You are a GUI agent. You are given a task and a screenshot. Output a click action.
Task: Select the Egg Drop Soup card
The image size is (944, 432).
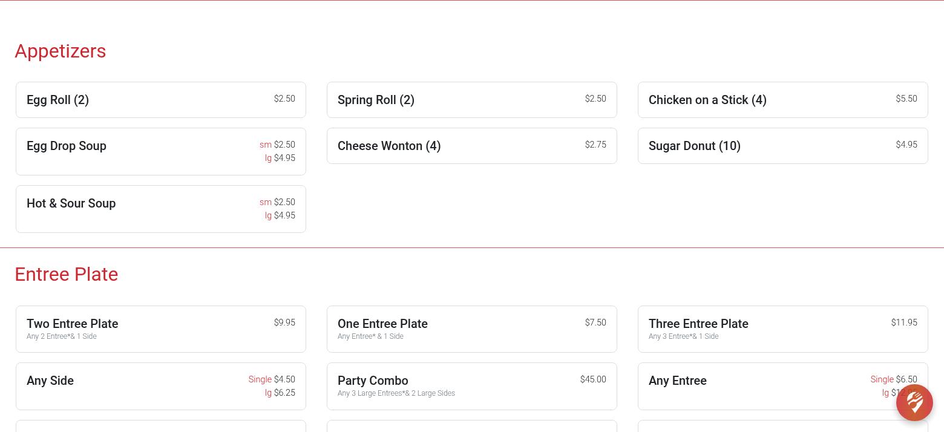coord(160,151)
